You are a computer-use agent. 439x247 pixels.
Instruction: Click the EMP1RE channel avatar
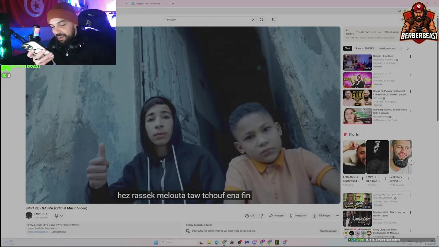point(29,215)
